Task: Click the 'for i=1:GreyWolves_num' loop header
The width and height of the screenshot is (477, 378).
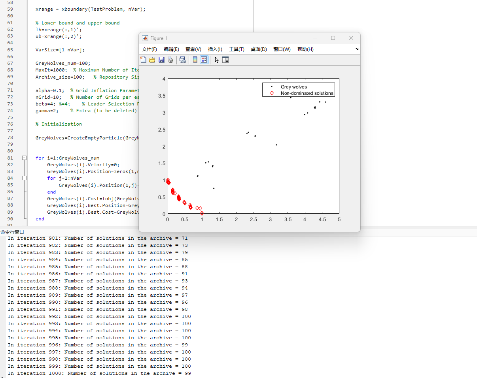Action: tap(68, 158)
